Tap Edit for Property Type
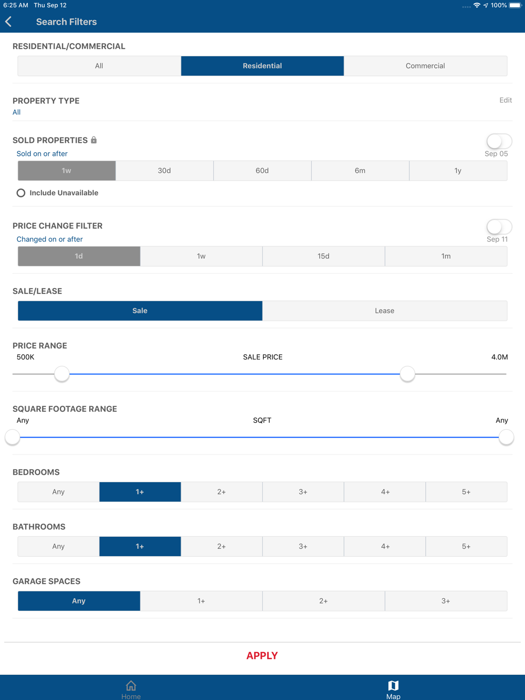The image size is (525, 700). click(505, 100)
